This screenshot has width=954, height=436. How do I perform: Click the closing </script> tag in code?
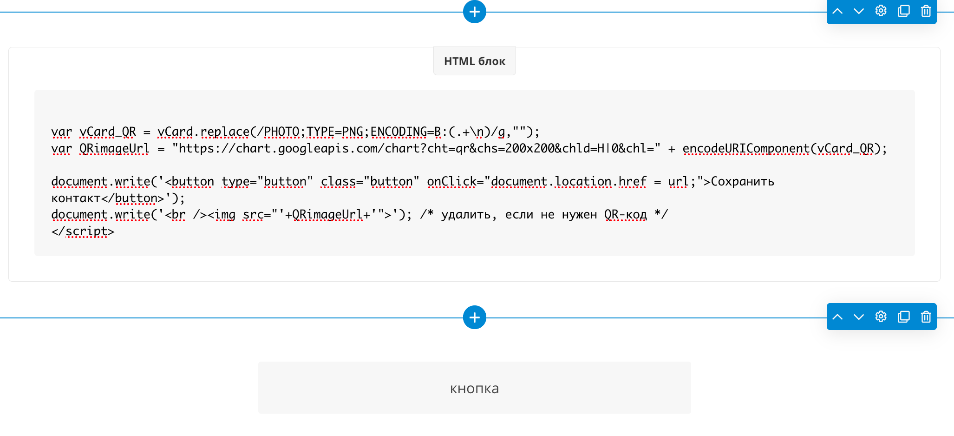83,231
